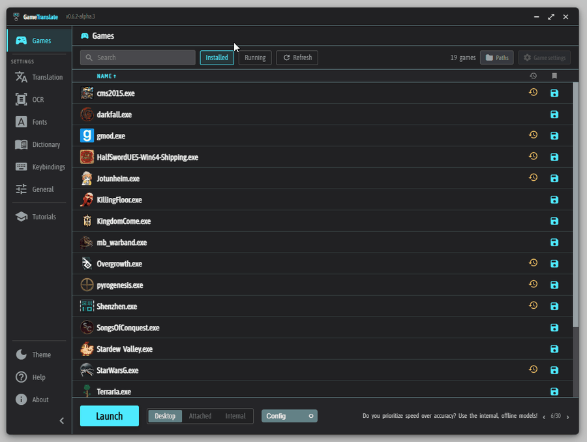Click the history icon for gmod.exe
This screenshot has width=587, height=442.
[x=533, y=135]
